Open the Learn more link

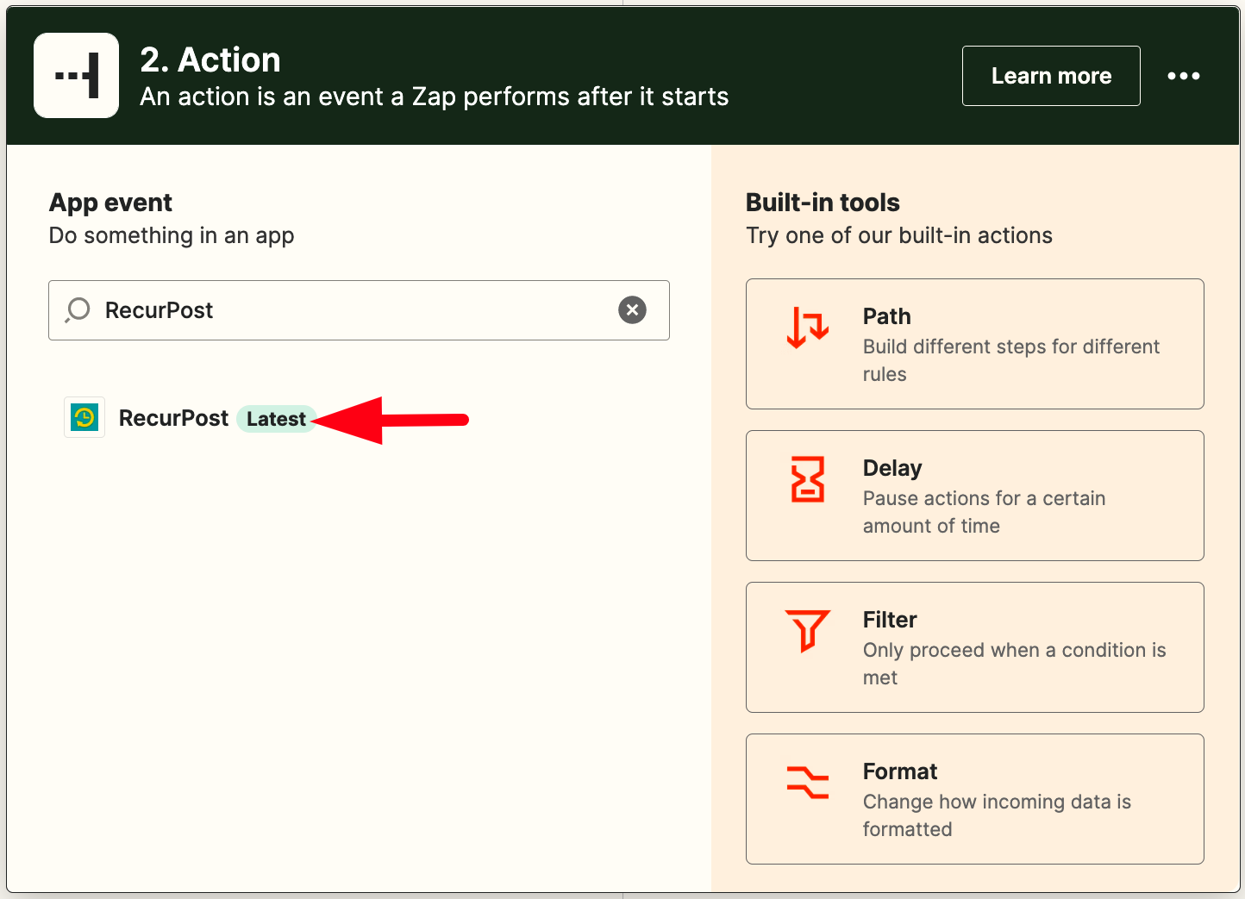pyautogui.click(x=1051, y=76)
